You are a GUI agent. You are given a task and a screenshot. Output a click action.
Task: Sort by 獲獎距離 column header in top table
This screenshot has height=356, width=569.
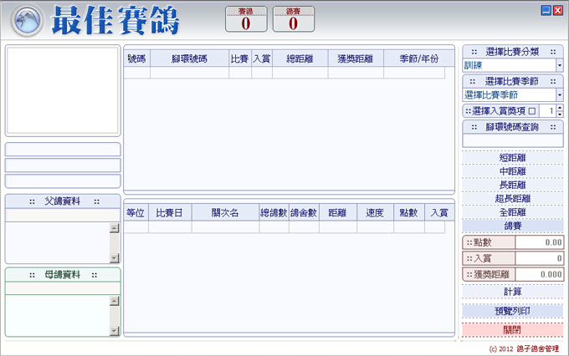[x=356, y=58]
